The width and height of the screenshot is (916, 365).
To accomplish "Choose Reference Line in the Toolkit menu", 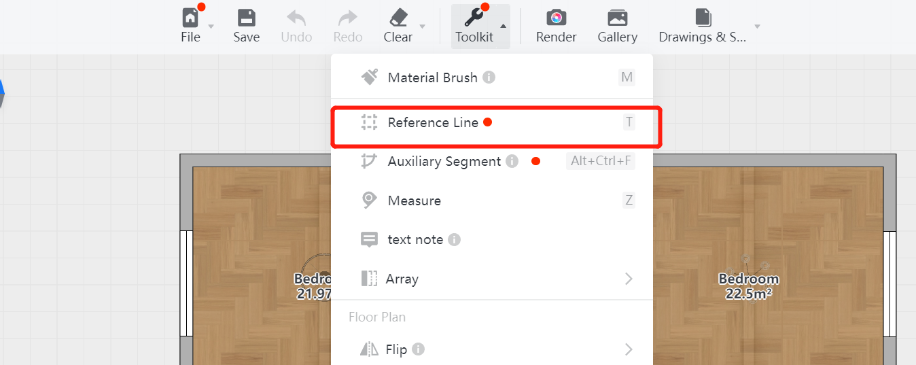I will [433, 122].
